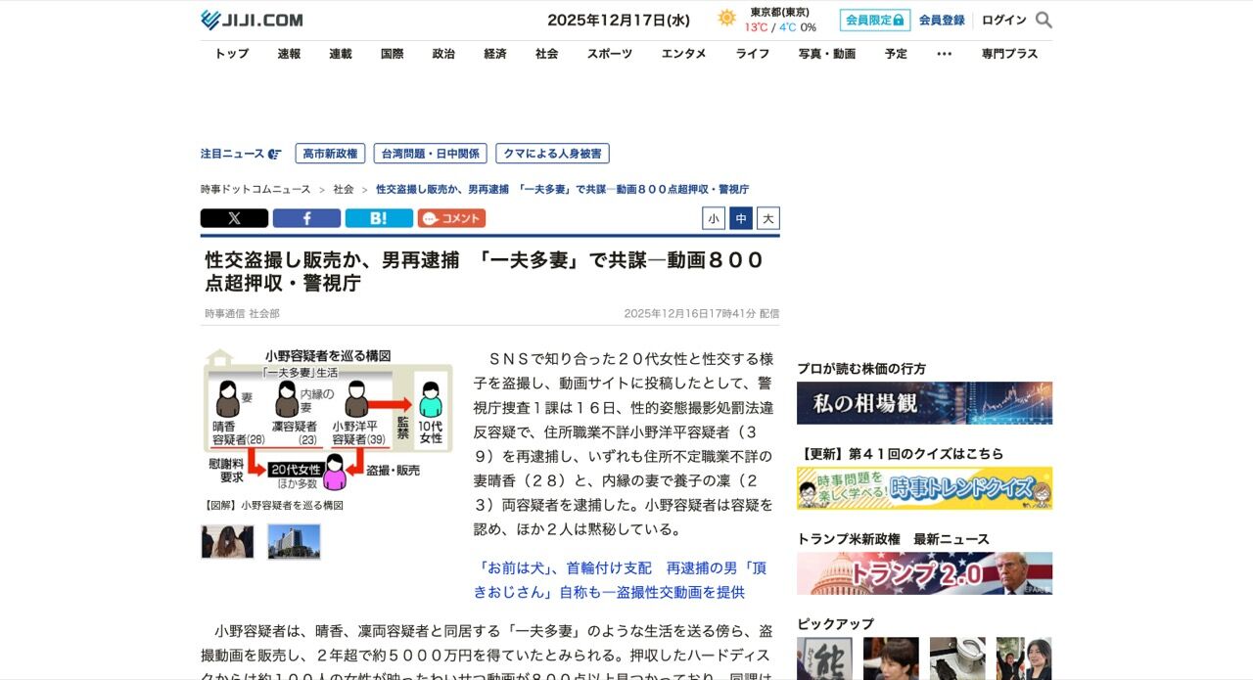This screenshot has height=680, width=1253.
Task: Click the article headline 性交盗撮し販売か
Action: 485,272
